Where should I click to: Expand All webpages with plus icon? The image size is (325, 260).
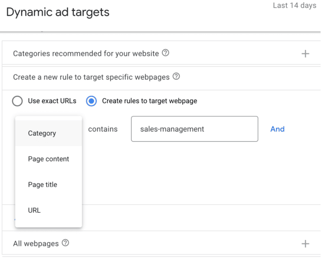coord(305,244)
